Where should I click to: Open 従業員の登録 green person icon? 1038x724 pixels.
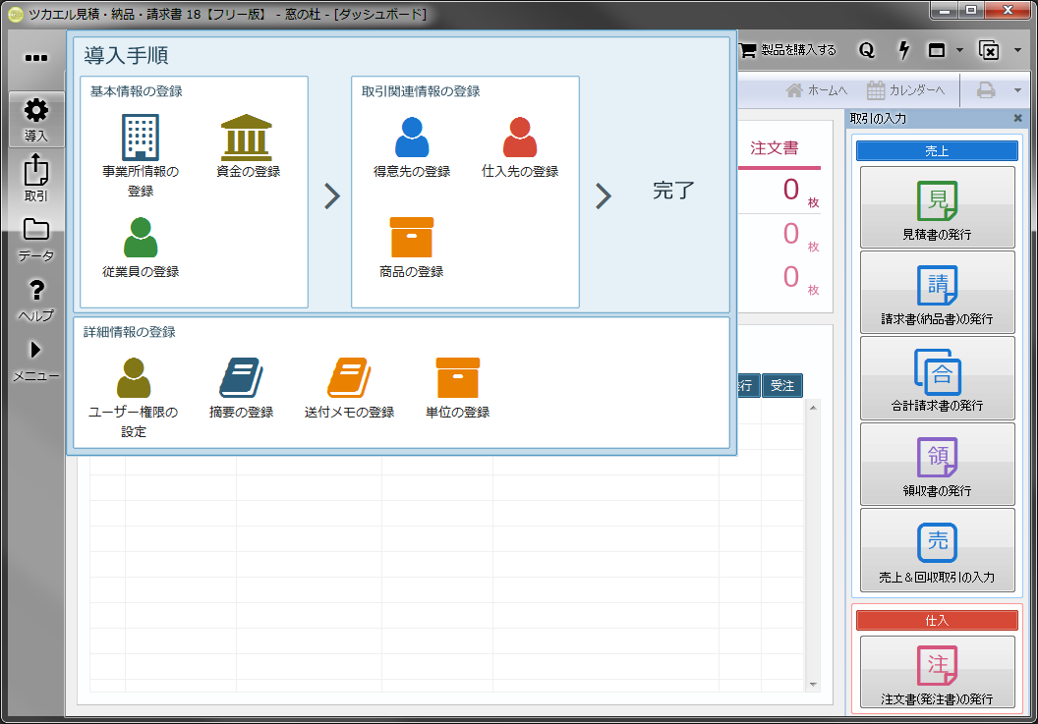tap(141, 237)
